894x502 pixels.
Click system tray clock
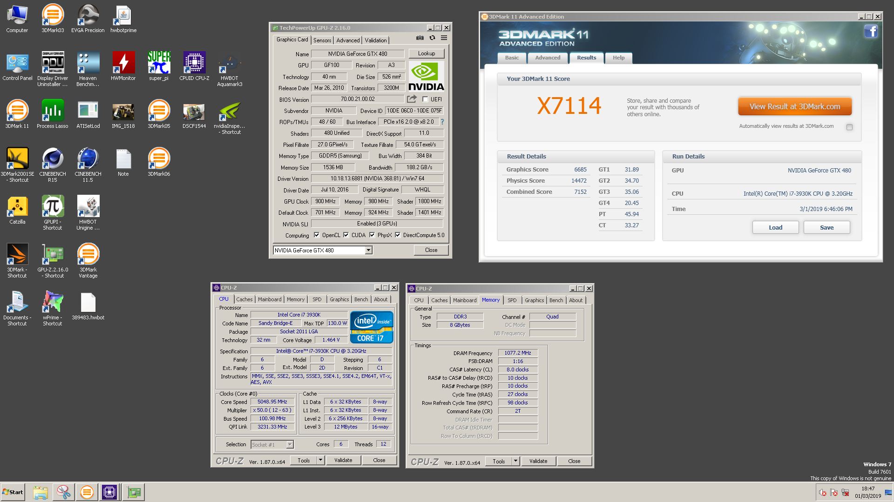[867, 492]
